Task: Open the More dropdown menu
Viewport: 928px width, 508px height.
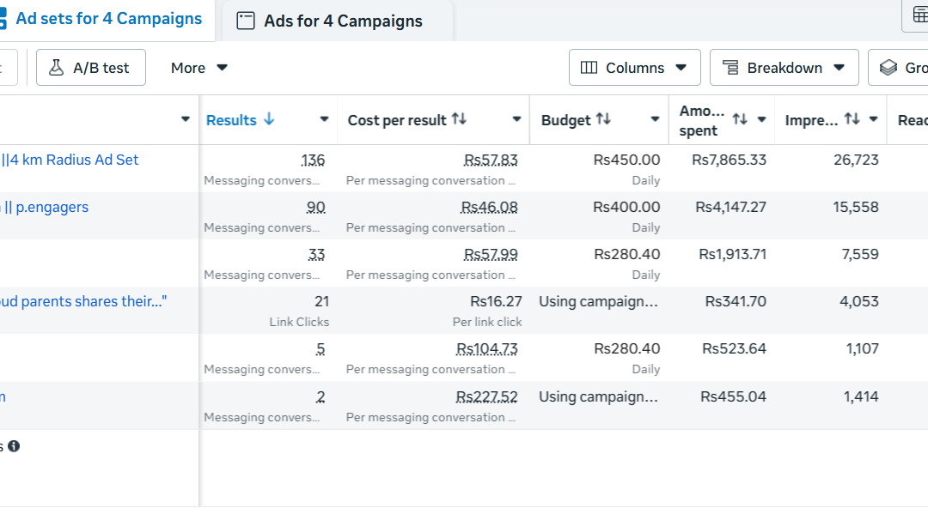Action: (x=198, y=68)
